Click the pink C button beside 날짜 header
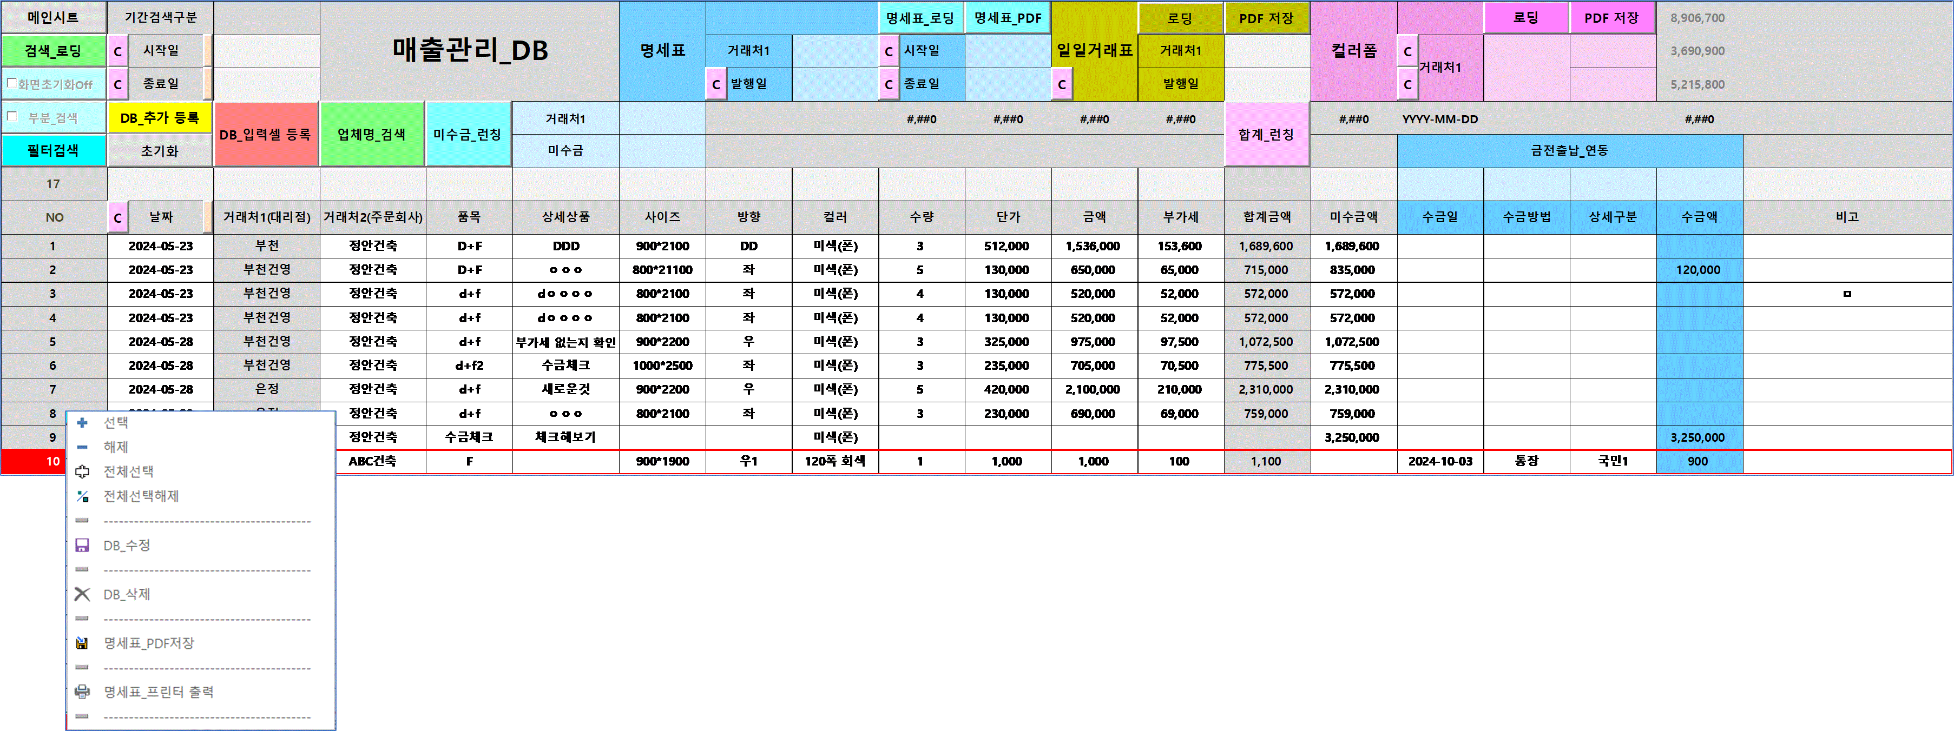The height and width of the screenshot is (731, 1954). (117, 218)
